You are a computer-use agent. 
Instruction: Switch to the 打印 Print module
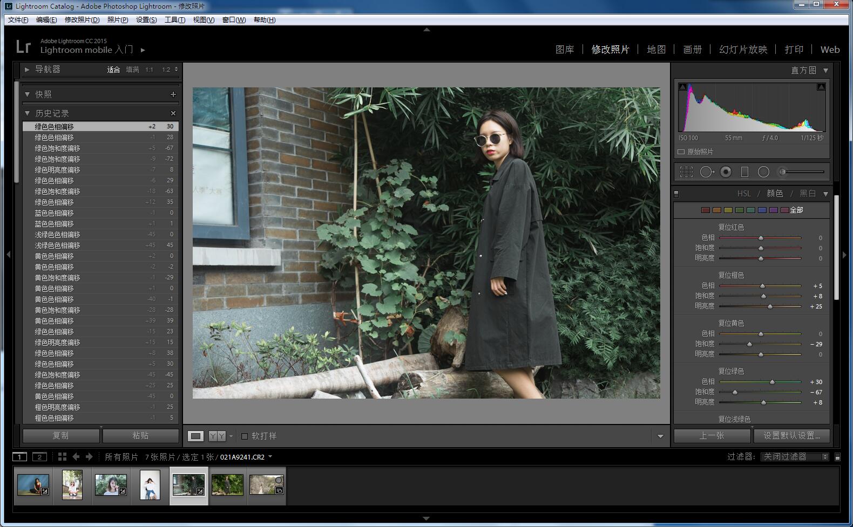[x=794, y=50]
